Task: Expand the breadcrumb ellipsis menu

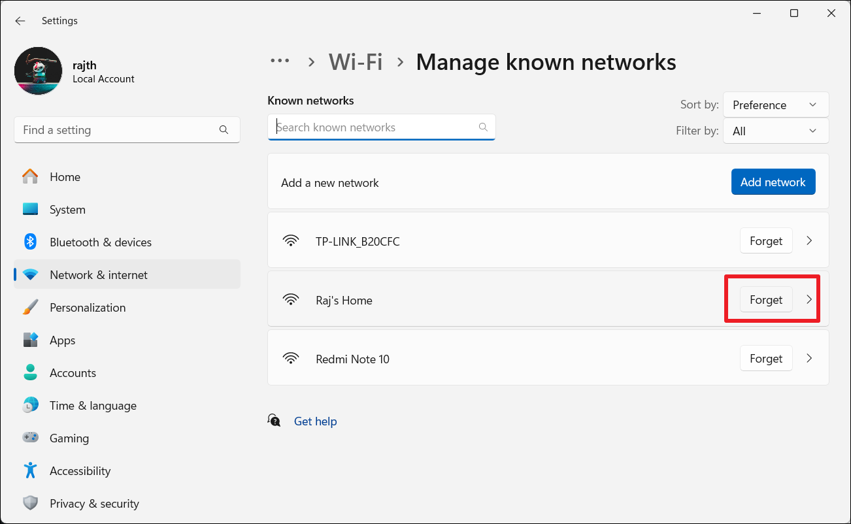Action: (x=280, y=61)
